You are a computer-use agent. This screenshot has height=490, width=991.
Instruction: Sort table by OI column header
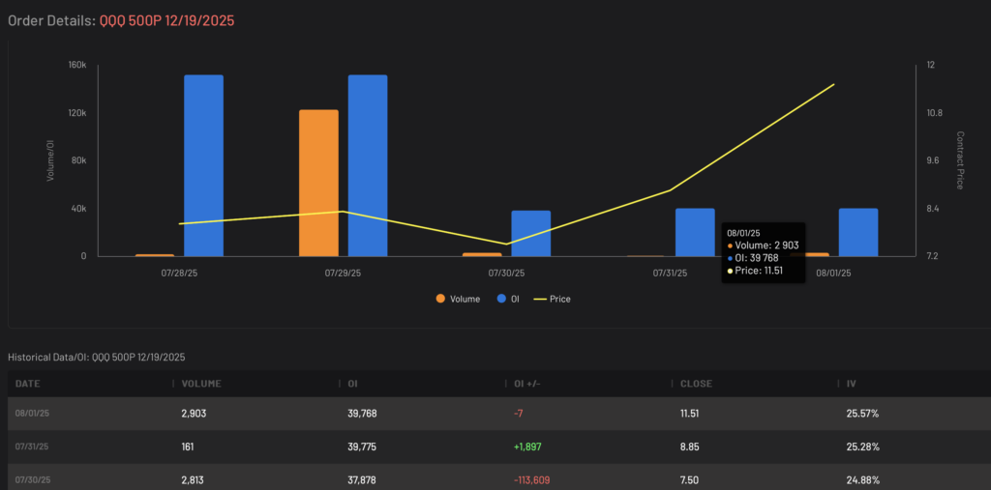click(x=353, y=384)
